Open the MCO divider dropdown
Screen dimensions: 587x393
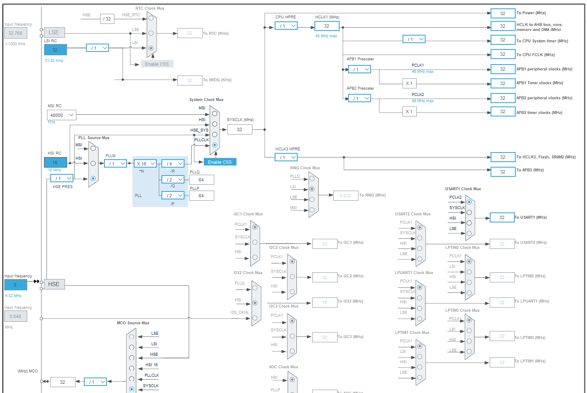click(x=95, y=382)
